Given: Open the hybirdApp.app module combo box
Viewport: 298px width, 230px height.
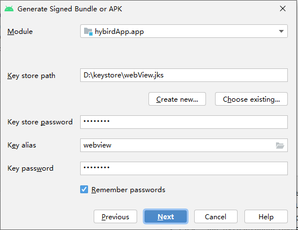Looking at the screenshot, I should (184, 31).
